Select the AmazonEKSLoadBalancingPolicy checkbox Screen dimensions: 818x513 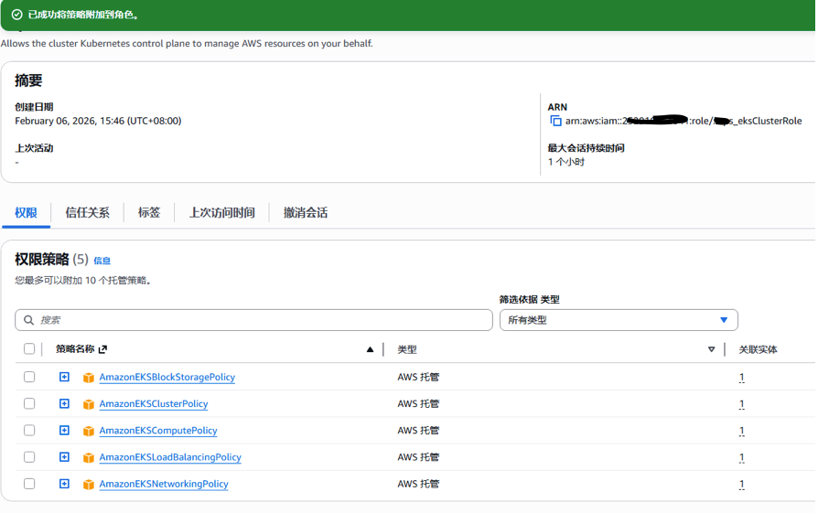tap(29, 457)
